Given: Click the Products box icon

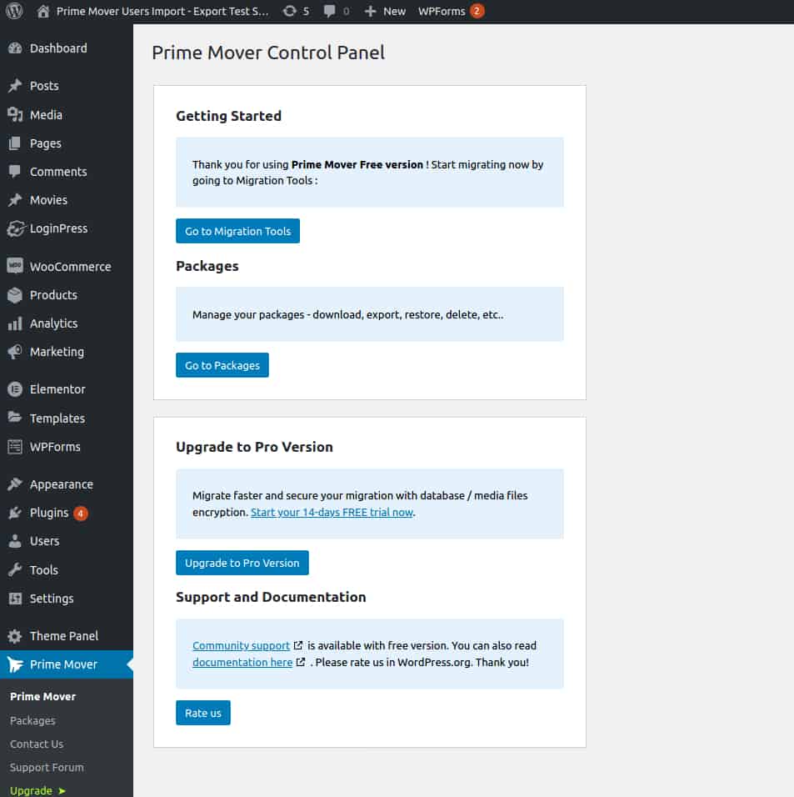Looking at the screenshot, I should [15, 295].
